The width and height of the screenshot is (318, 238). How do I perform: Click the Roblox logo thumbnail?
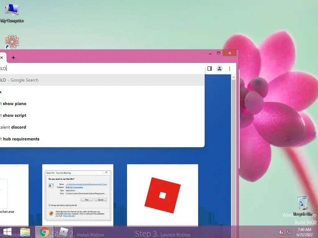pyautogui.click(x=162, y=195)
